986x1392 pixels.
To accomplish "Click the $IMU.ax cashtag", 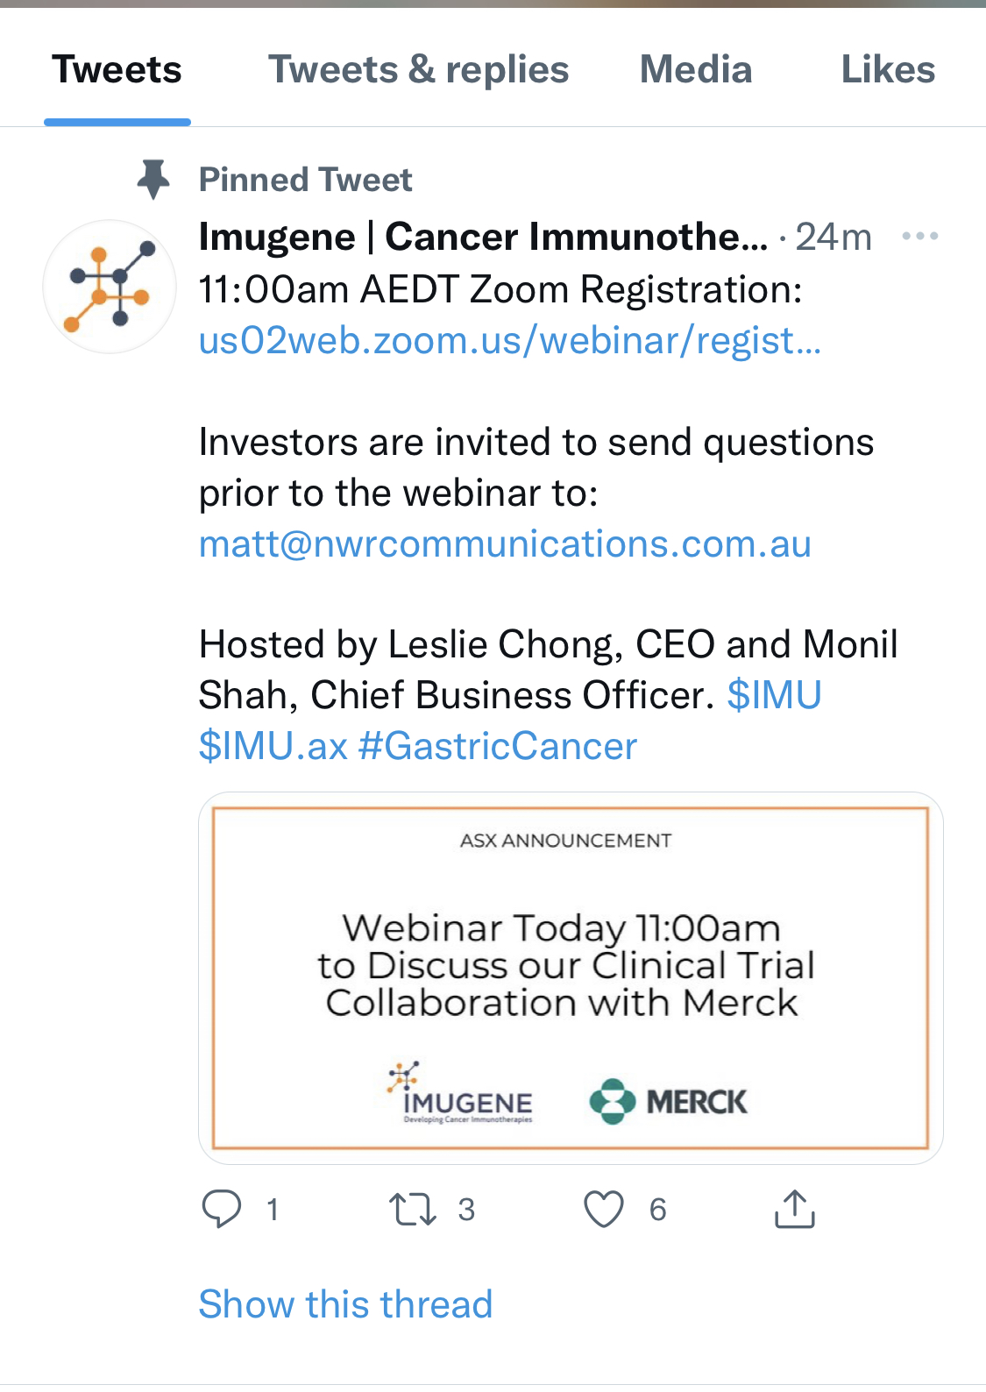I will (x=273, y=746).
